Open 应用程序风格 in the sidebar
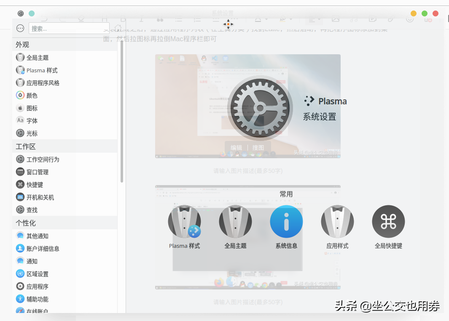 [65, 82]
